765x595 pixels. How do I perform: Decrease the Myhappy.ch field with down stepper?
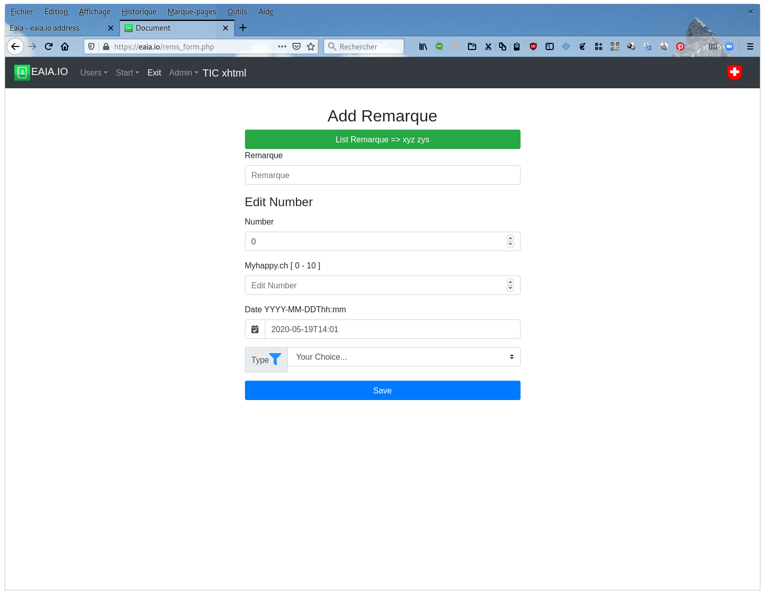[x=510, y=288]
